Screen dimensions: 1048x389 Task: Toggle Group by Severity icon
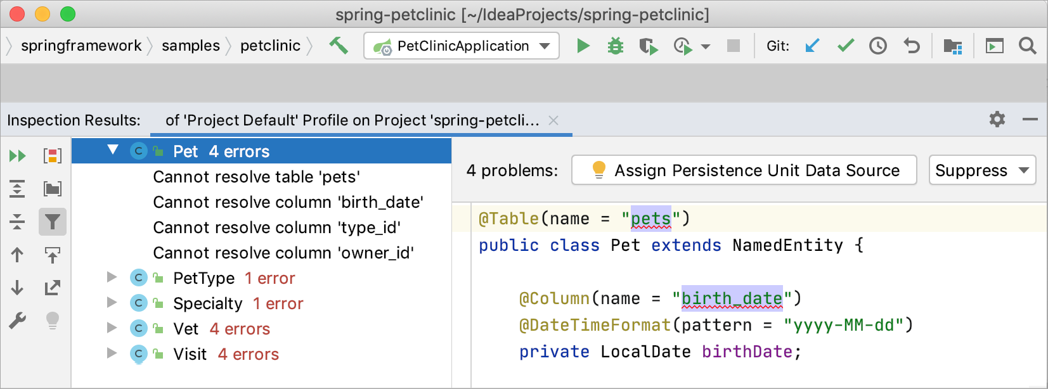52,156
